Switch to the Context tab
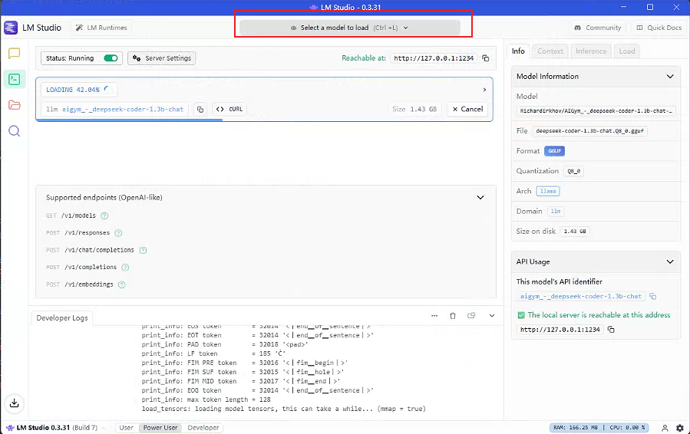The height and width of the screenshot is (434, 690). click(550, 51)
